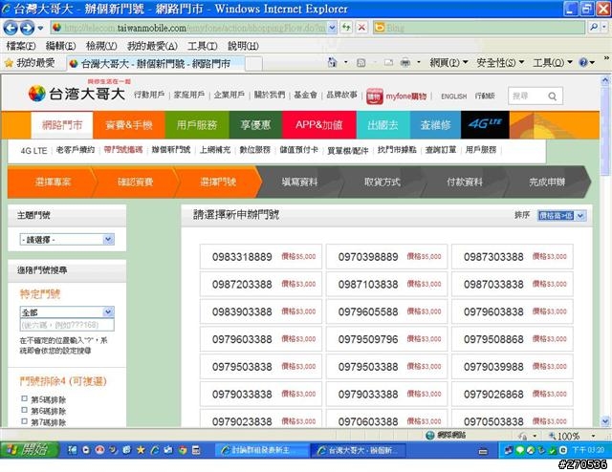Open the 工具(O) command bar dropdown

[x=553, y=62]
